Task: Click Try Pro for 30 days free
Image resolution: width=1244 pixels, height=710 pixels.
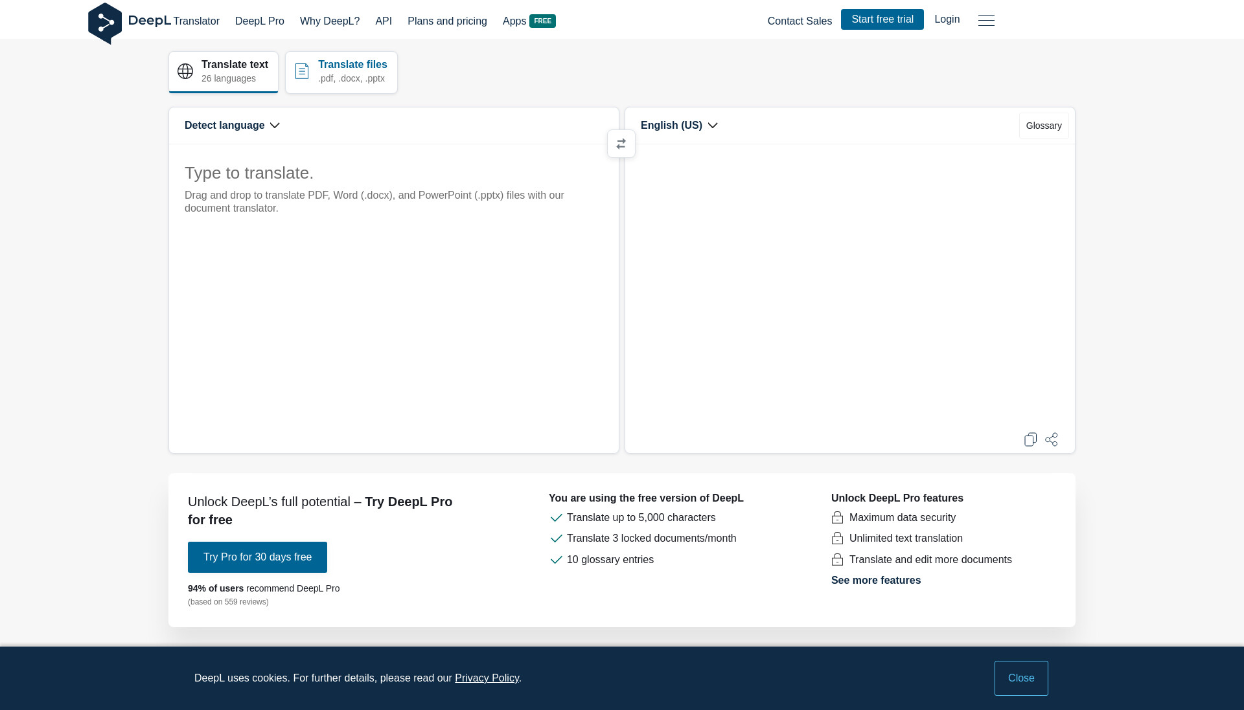Action: pos(257,557)
